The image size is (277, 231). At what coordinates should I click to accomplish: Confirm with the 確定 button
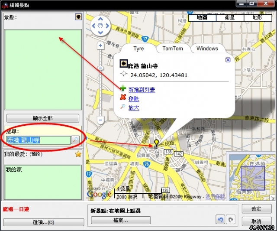pyautogui.click(x=257, y=209)
